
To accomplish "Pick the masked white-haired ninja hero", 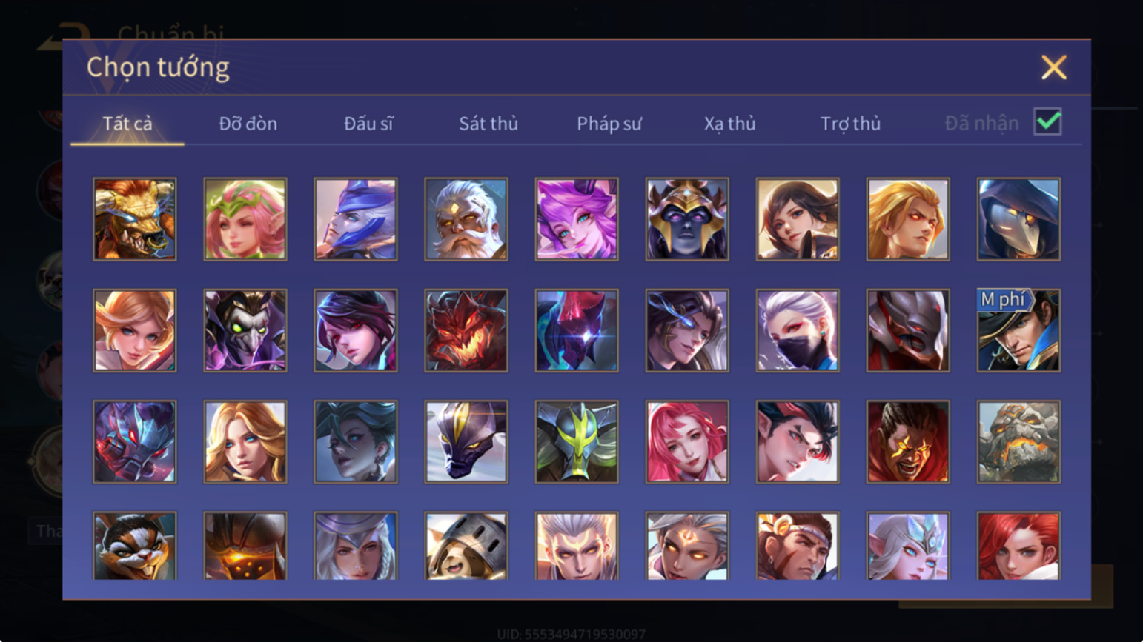I will click(798, 330).
